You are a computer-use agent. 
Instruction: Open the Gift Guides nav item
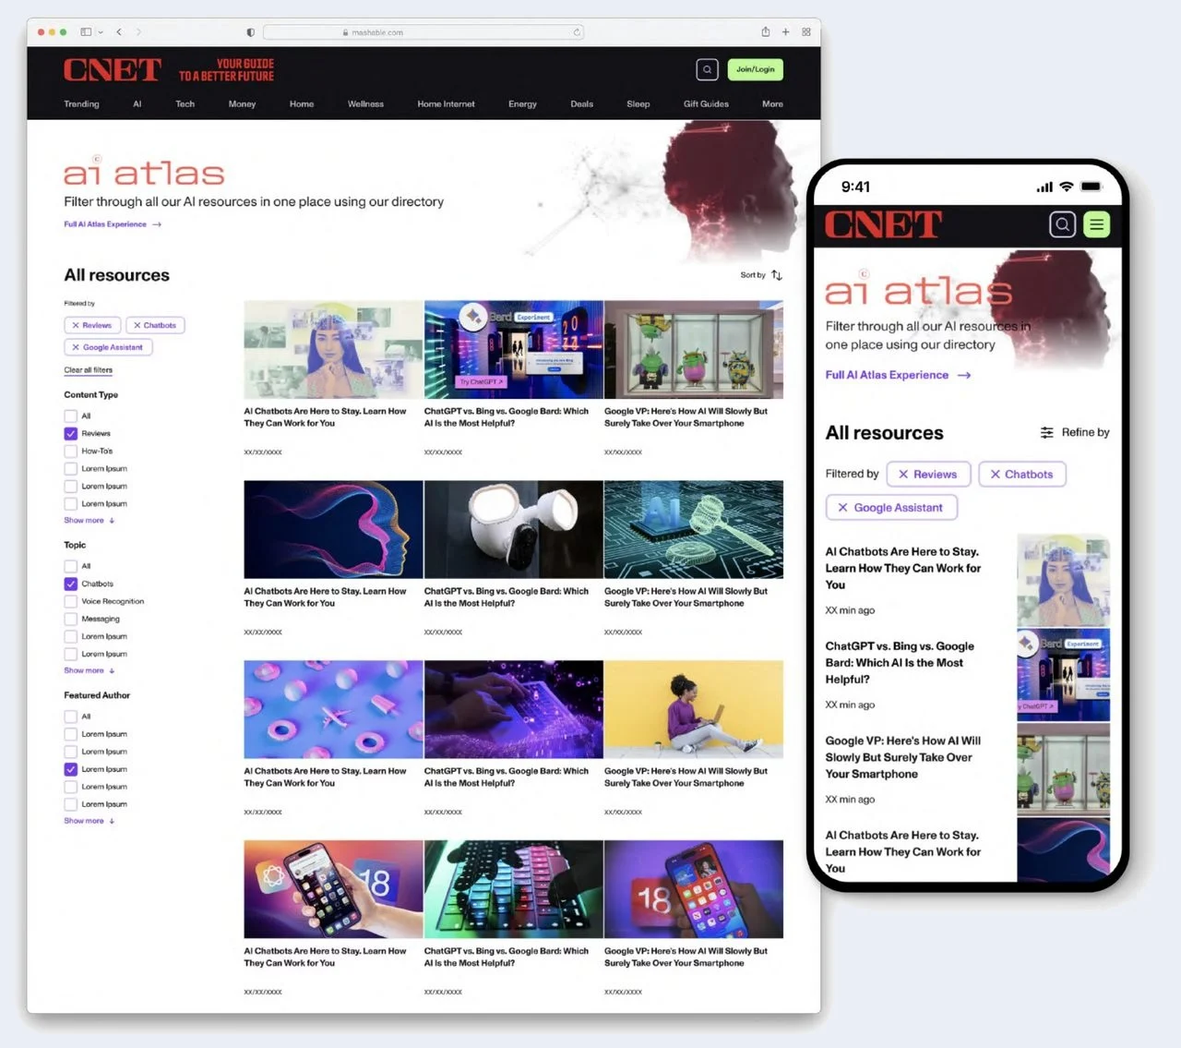tap(706, 104)
